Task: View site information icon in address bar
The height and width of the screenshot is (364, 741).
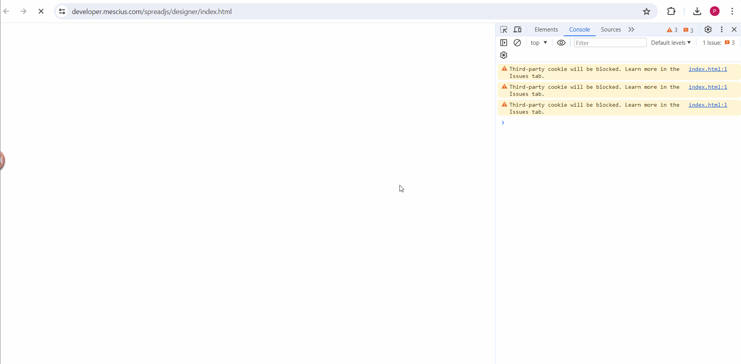Action: coord(62,11)
